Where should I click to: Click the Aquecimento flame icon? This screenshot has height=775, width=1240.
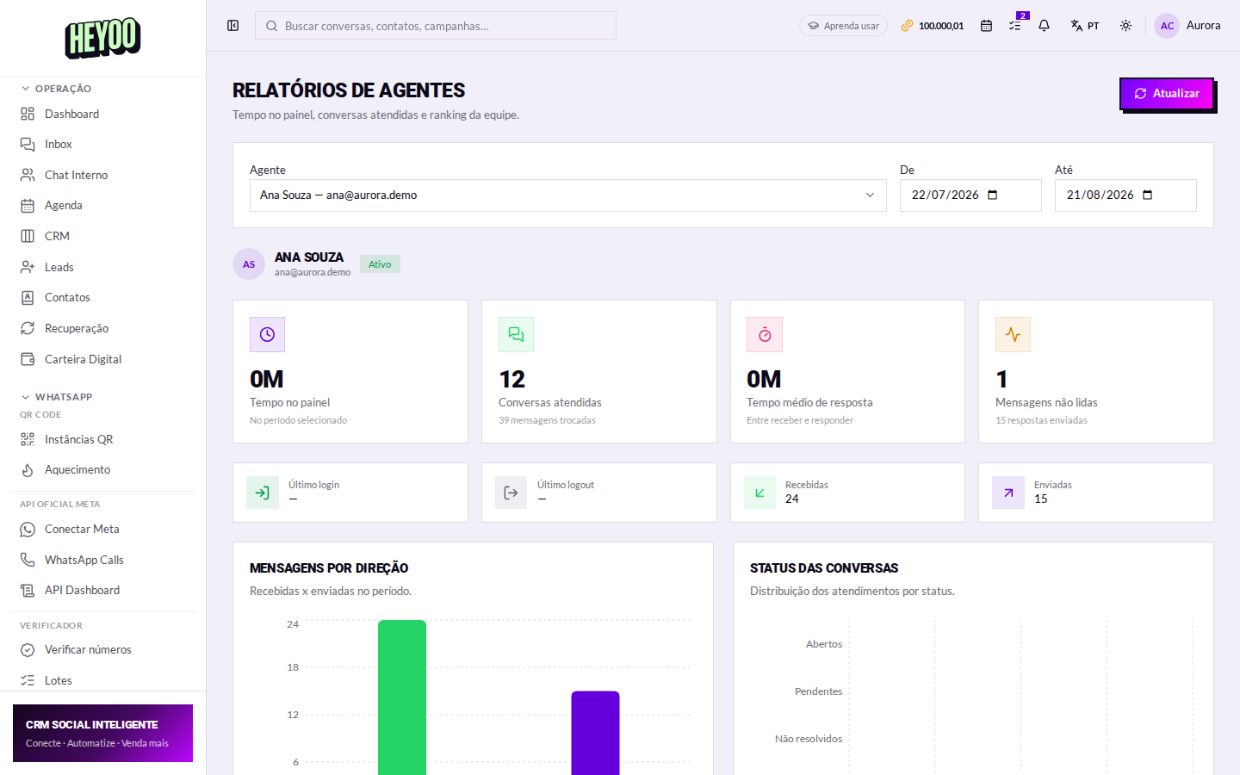pos(28,470)
